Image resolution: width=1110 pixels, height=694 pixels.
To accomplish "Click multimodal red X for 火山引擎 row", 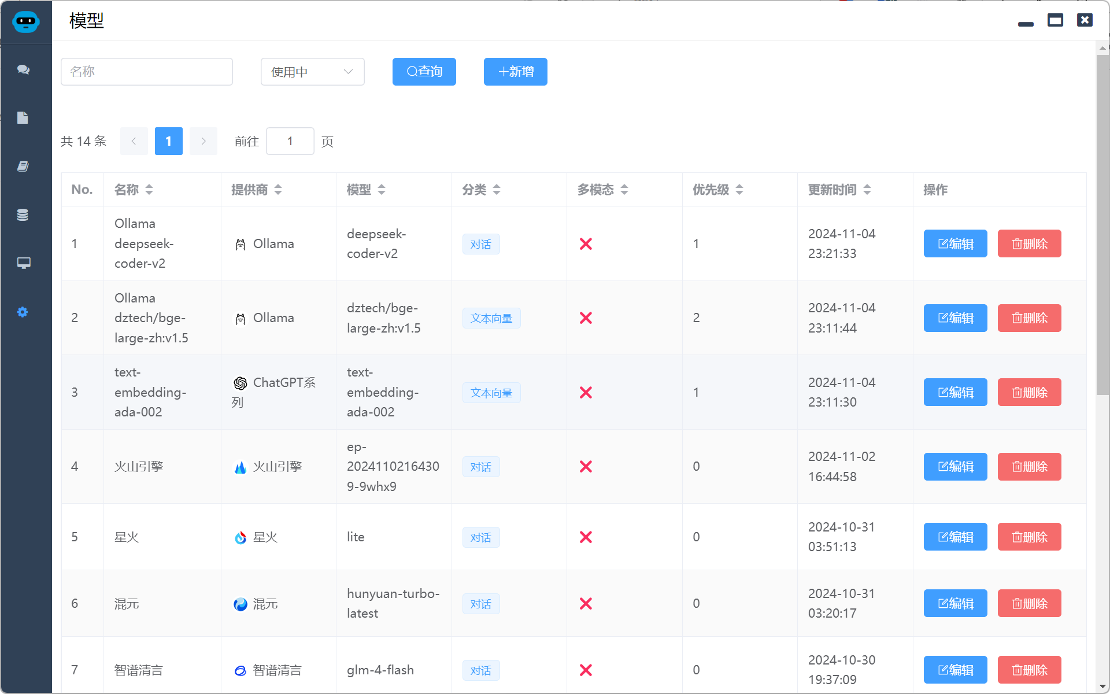I will pos(586,467).
